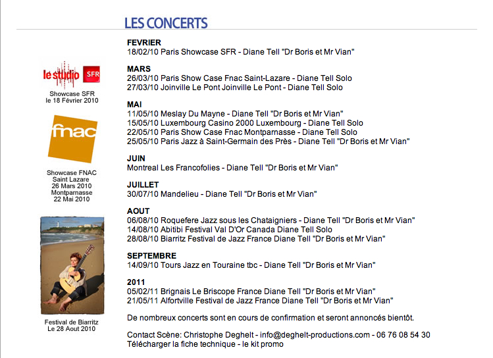Select the LES CONCERTS heading
Screen dimensions: 493x358
[166, 23]
